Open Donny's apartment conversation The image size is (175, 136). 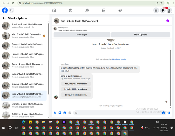click(x=24, y=46)
